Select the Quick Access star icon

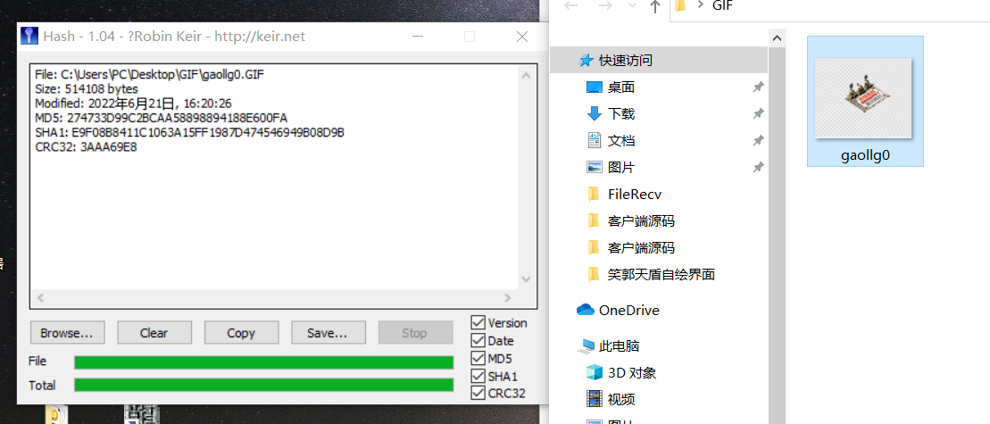pyautogui.click(x=587, y=61)
